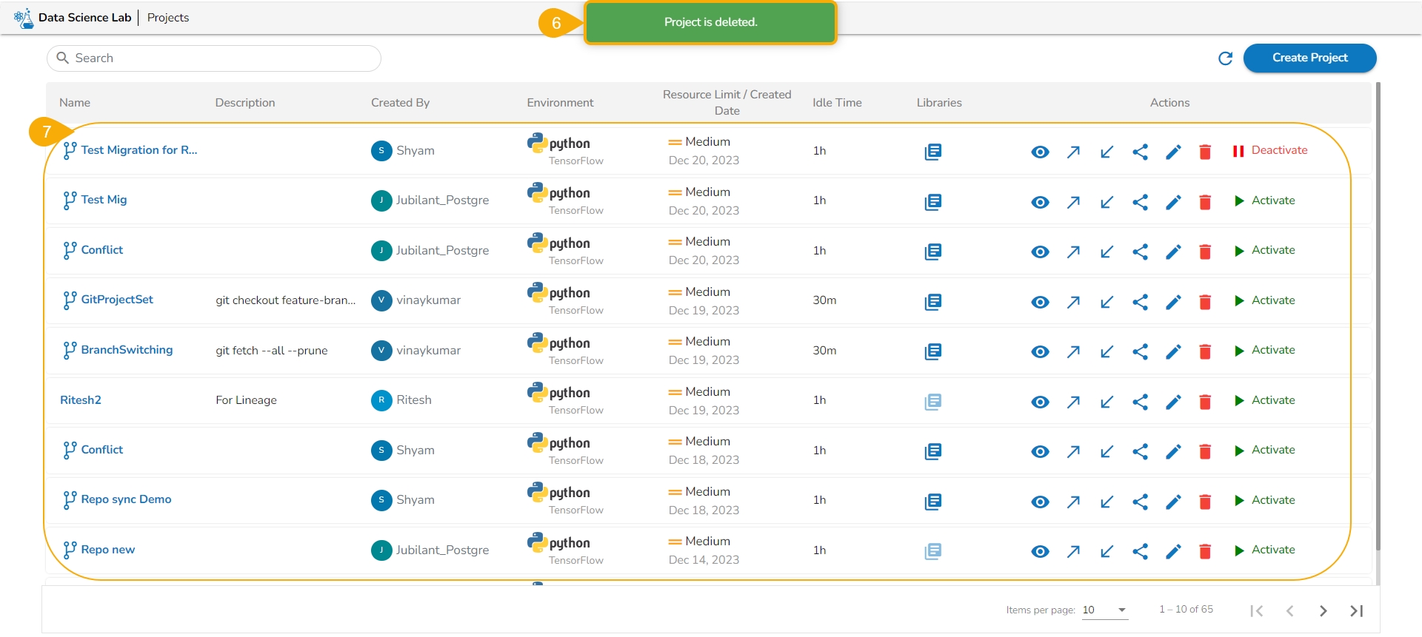The width and height of the screenshot is (1422, 637).
Task: Click the Create Project button
Action: tap(1309, 58)
